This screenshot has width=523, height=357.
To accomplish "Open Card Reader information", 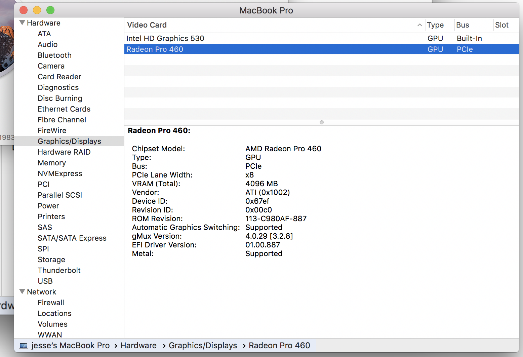I will 59,77.
